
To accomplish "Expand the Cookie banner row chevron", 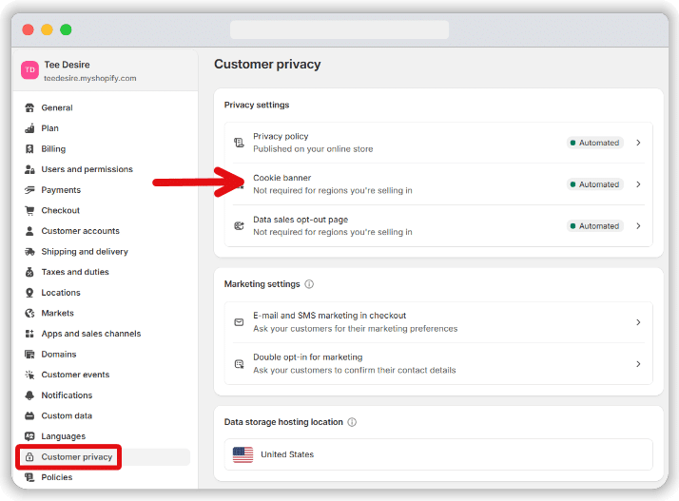I will [x=638, y=184].
